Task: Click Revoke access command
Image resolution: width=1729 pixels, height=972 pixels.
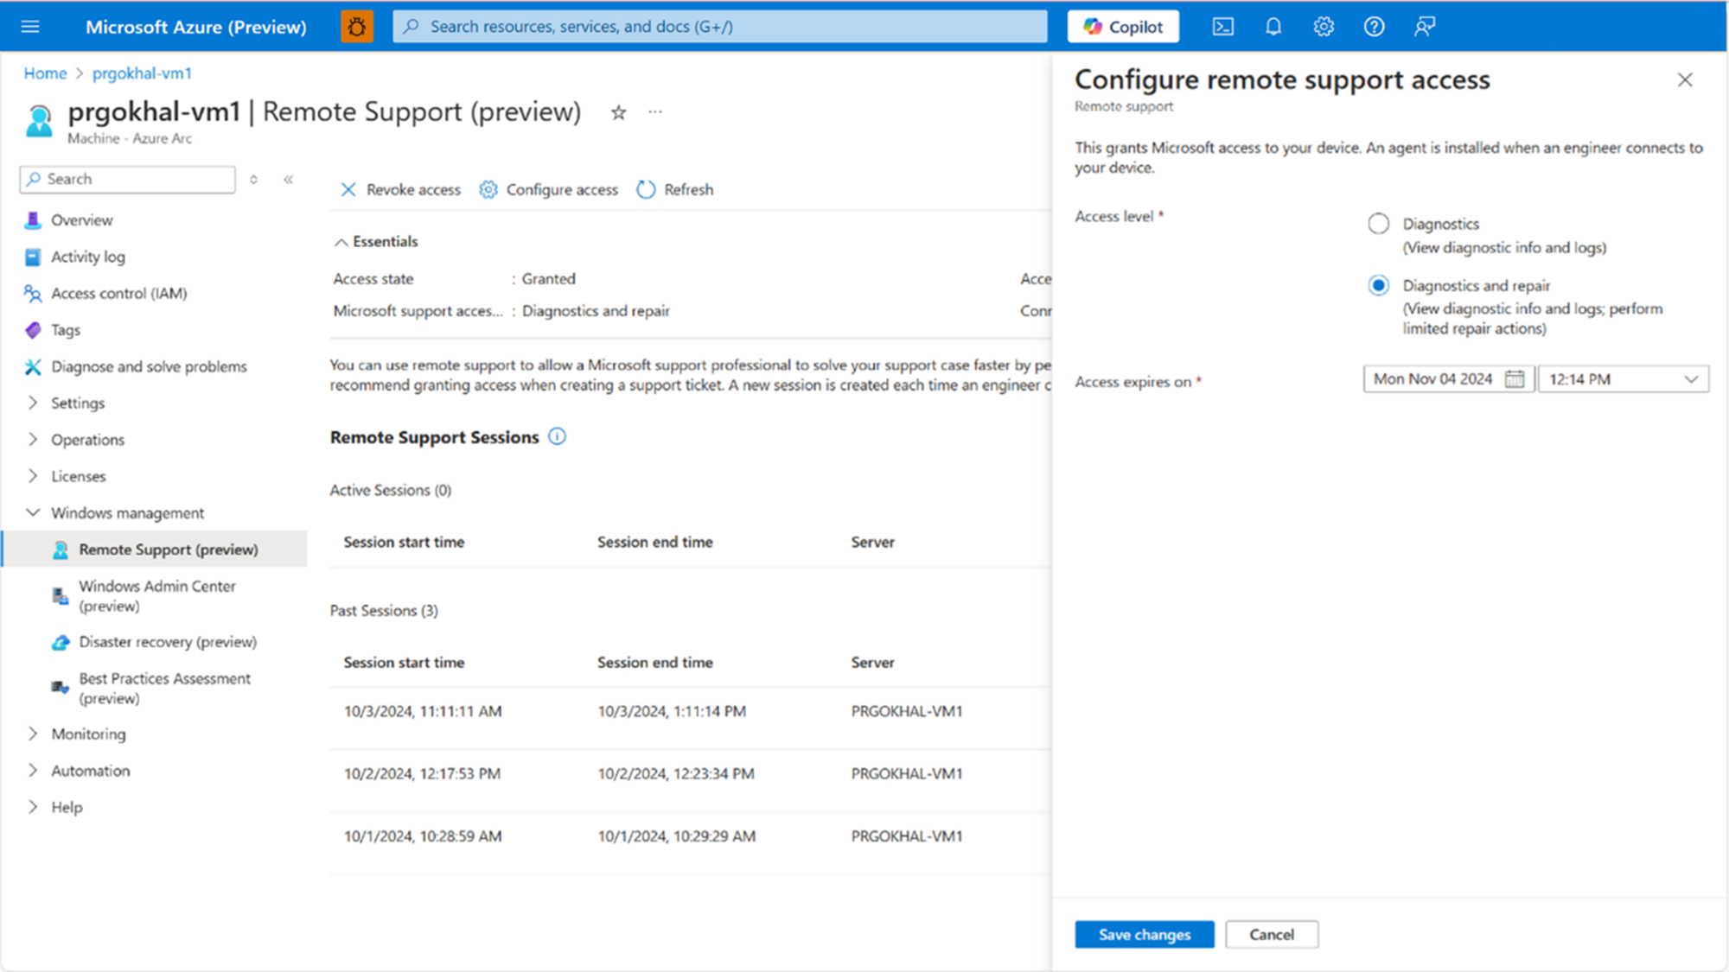Action: click(x=400, y=189)
